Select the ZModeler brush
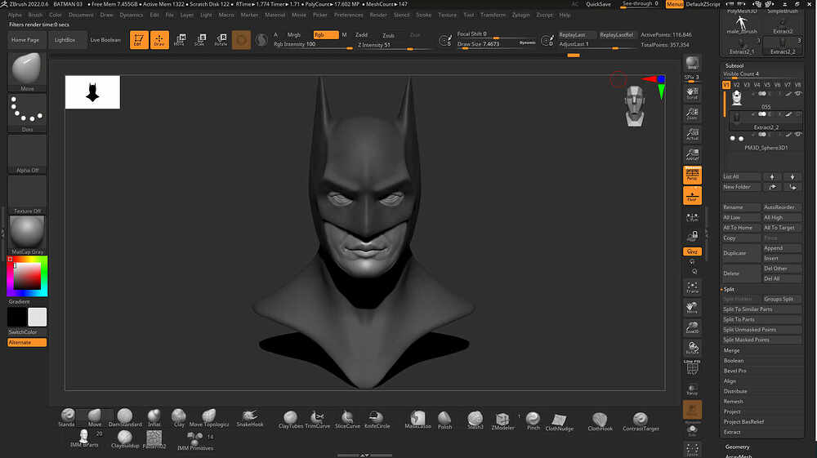Viewport: 817px width, 458px height. click(502, 420)
